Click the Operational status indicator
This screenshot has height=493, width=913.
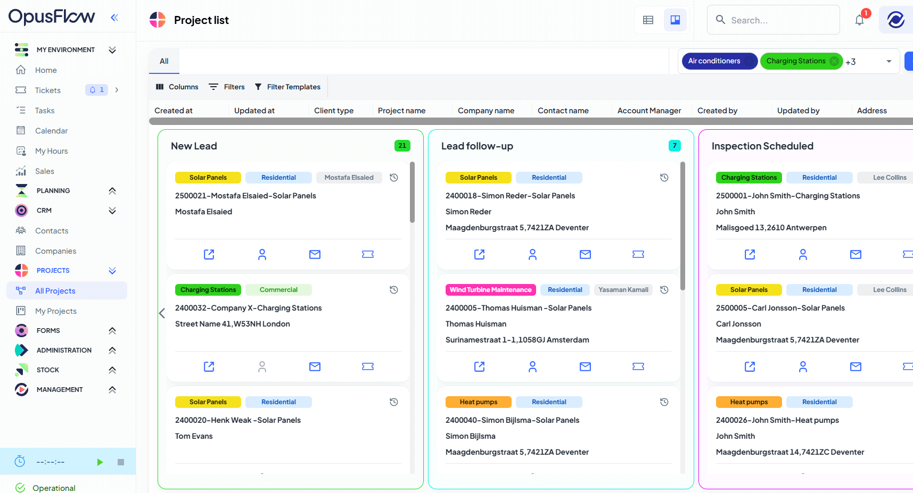[x=46, y=488]
